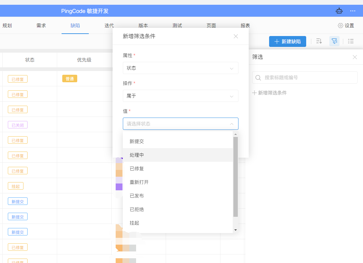Expand the 操作 dropdown showing 属于
Screen dimensions: 363x263
point(180,96)
